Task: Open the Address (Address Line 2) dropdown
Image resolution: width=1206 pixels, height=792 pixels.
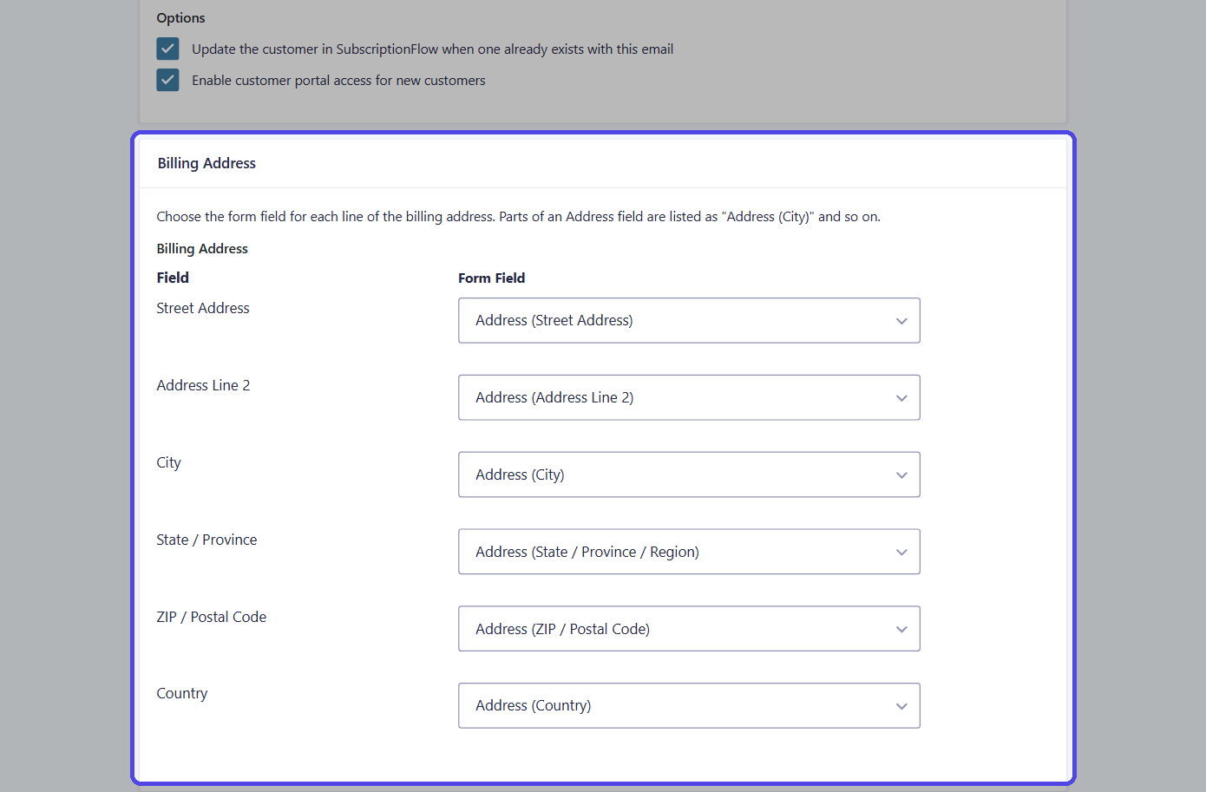Action: coord(689,397)
